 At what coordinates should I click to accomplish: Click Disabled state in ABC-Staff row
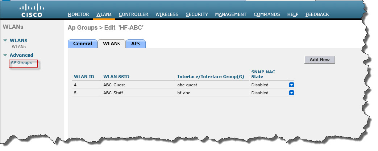point(260,92)
